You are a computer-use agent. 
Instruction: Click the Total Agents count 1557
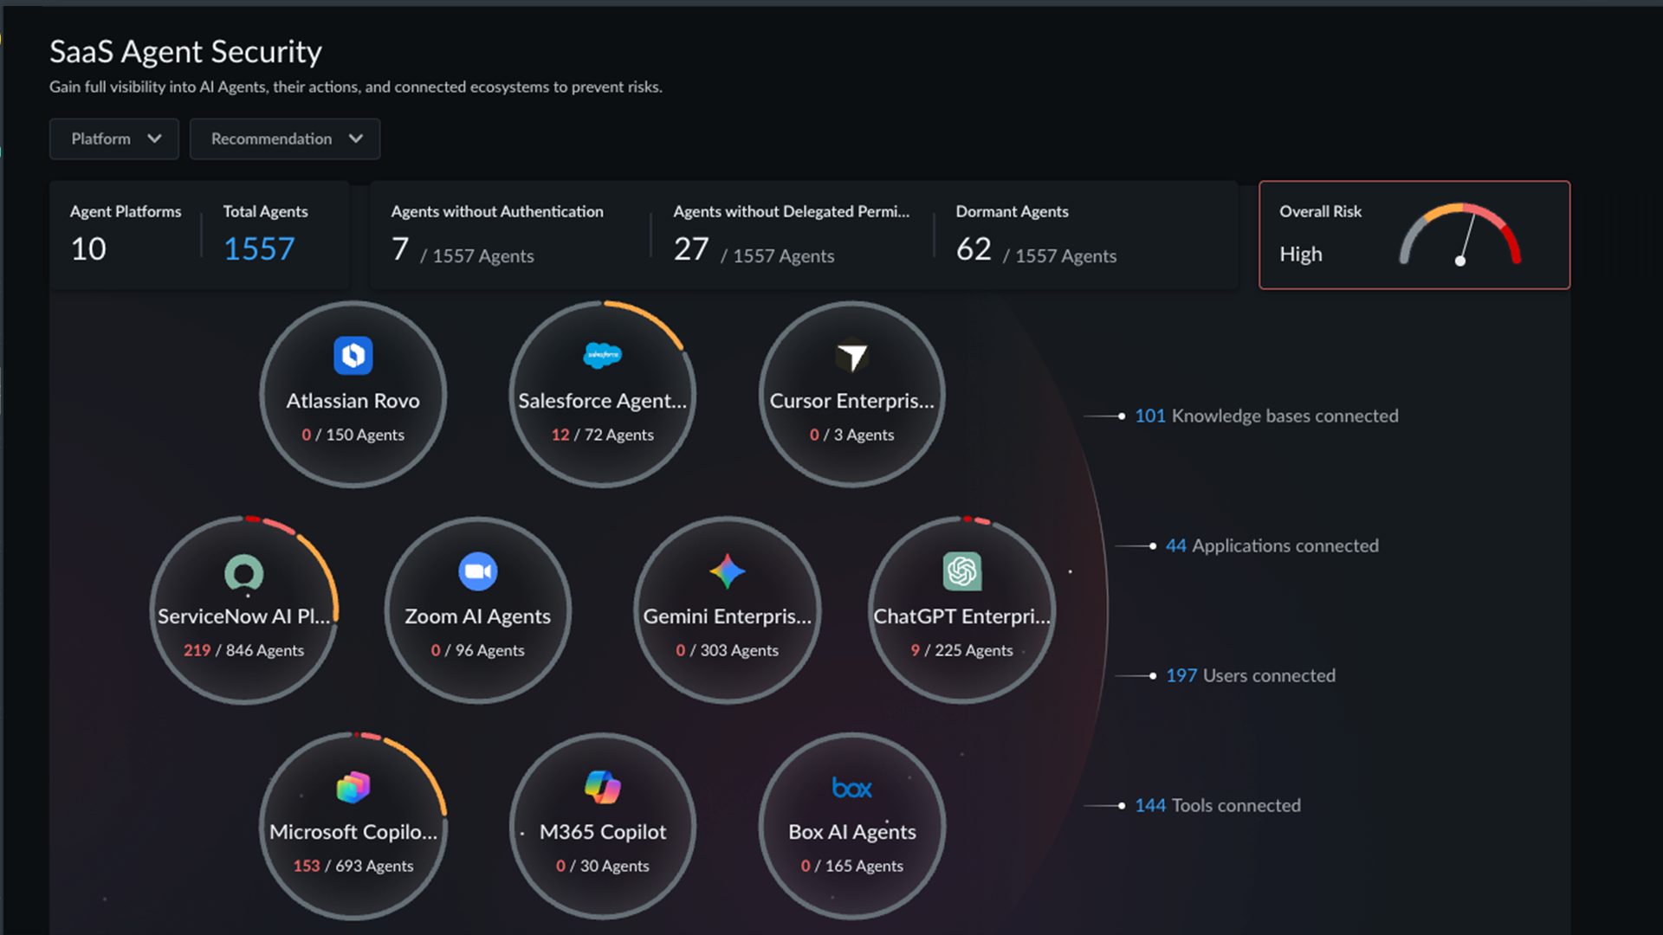pyautogui.click(x=259, y=249)
